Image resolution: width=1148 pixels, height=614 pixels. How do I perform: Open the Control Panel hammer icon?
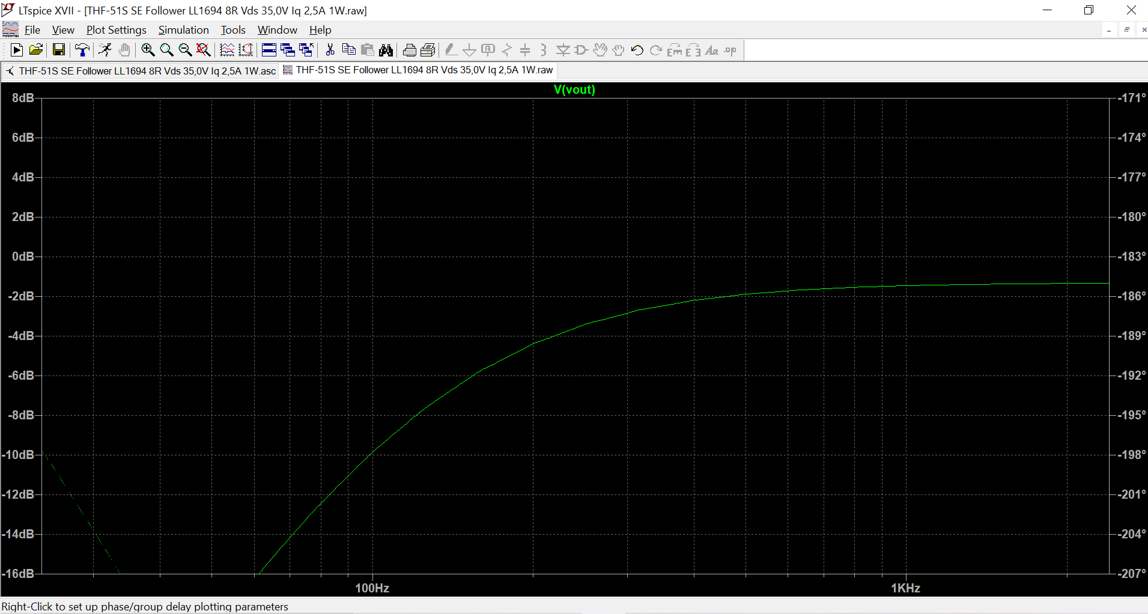tap(82, 50)
